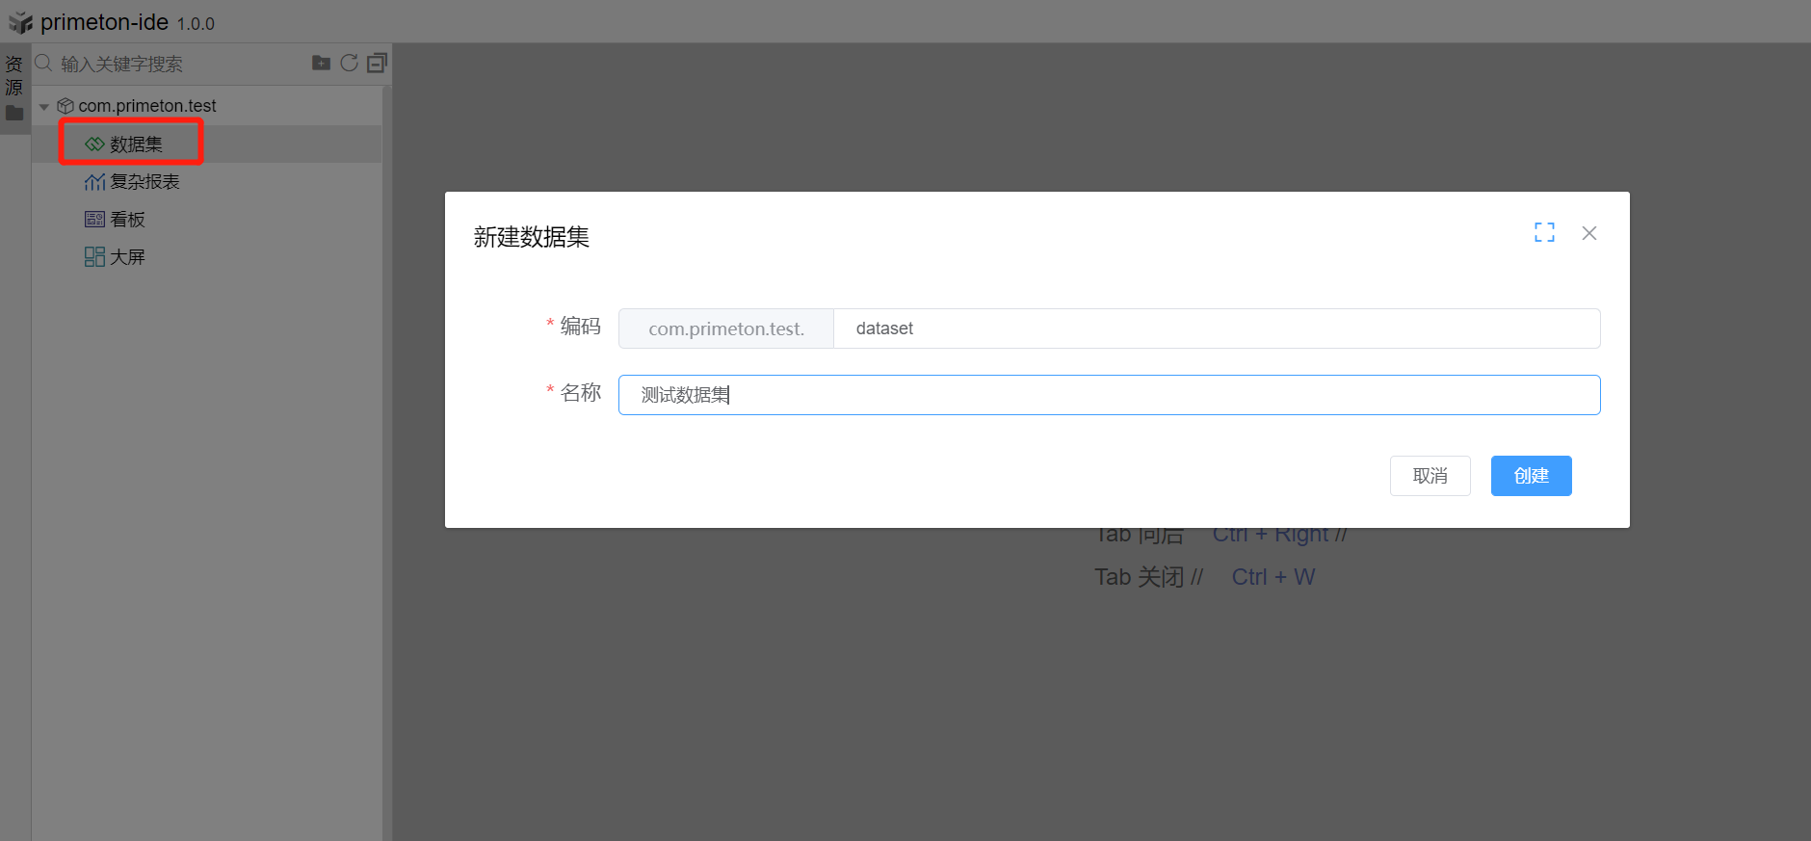Viewport: 1811px width, 841px height.
Task: Refresh the resource tree
Action: tap(349, 64)
